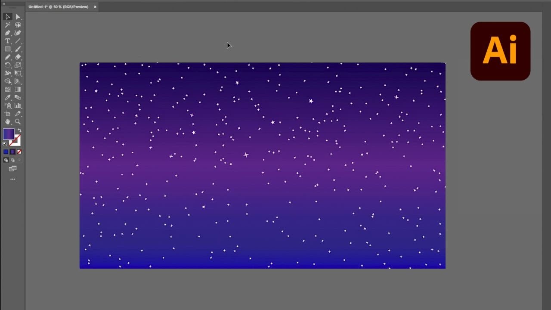Reset to default fill and stroke
Screen dimensions: 551x310
(x=5, y=144)
